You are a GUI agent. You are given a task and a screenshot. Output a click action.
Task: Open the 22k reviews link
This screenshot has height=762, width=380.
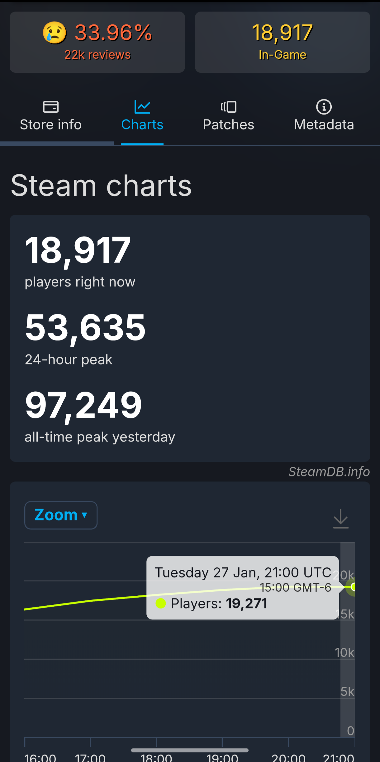tap(97, 55)
